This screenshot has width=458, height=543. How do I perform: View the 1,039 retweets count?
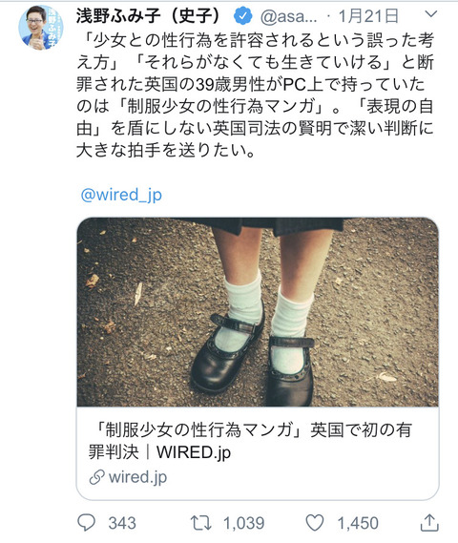click(x=243, y=523)
